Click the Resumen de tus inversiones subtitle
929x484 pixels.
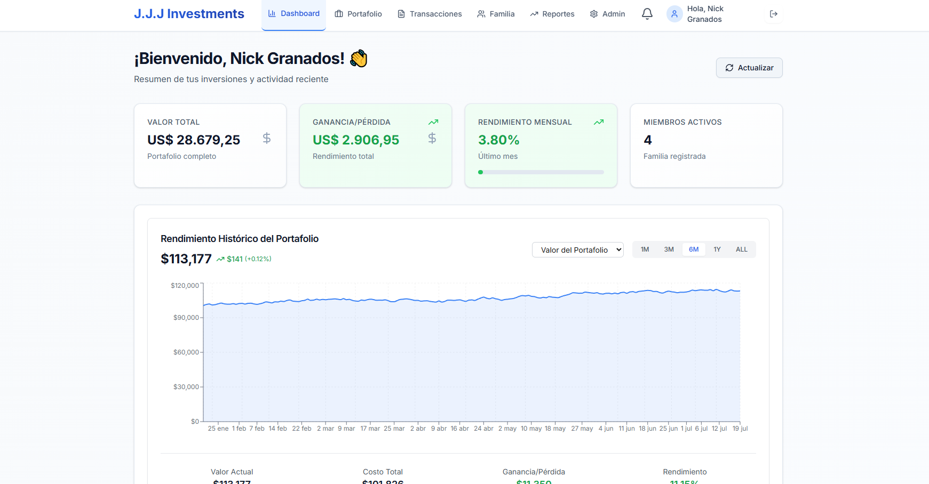coord(231,79)
